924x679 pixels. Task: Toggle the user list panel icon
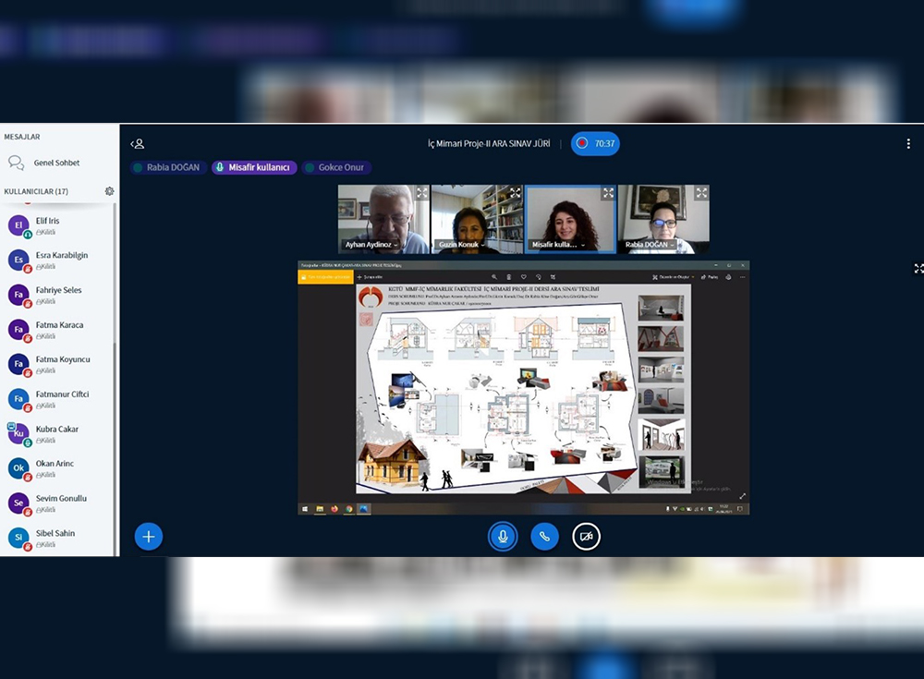(x=137, y=144)
